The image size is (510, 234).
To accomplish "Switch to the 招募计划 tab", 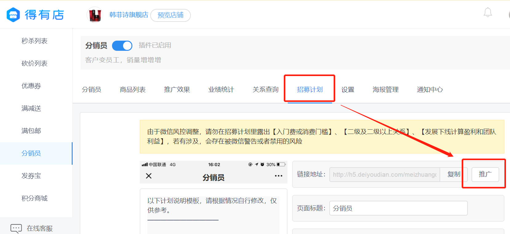I will tap(310, 90).
